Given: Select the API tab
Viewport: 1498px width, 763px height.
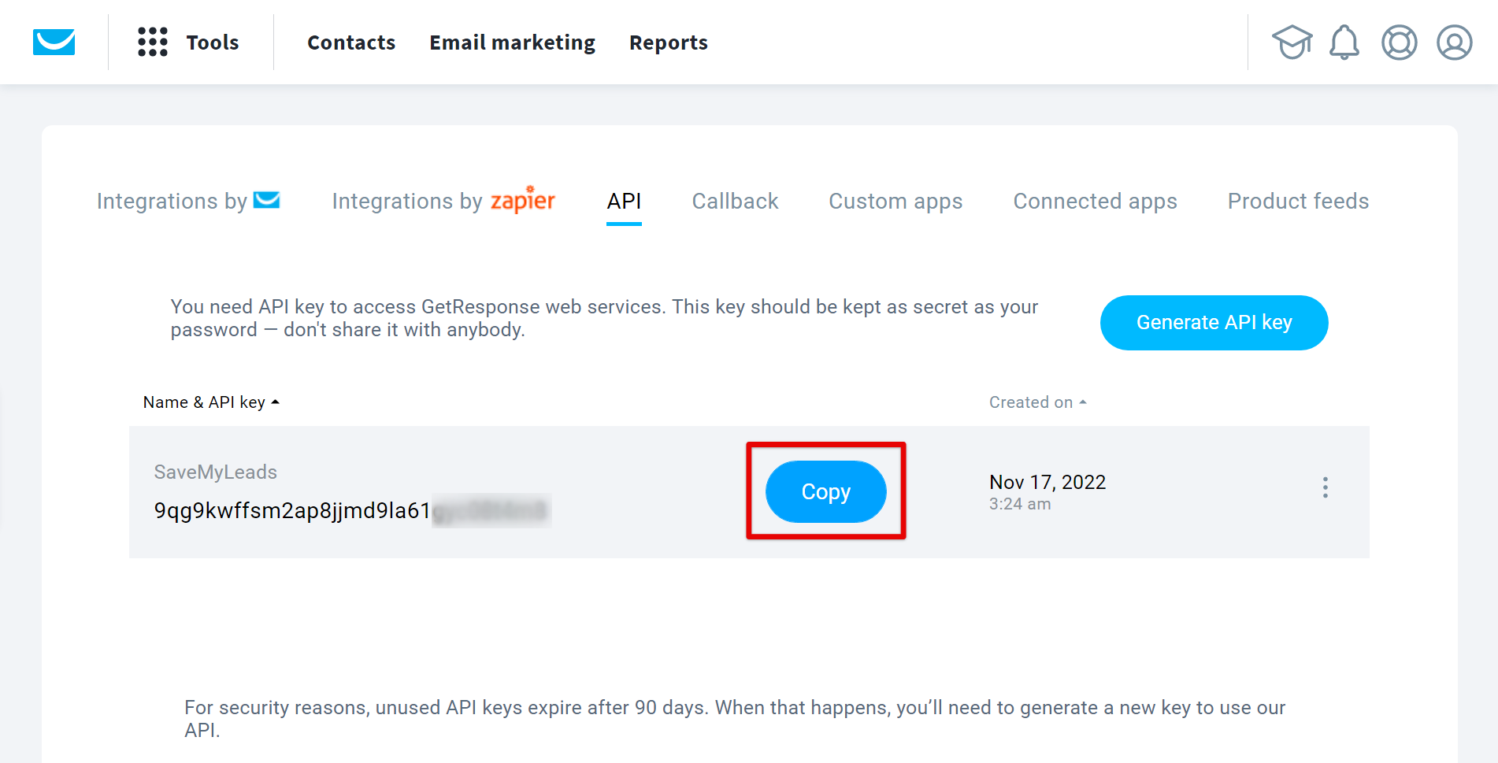Looking at the screenshot, I should 624,201.
